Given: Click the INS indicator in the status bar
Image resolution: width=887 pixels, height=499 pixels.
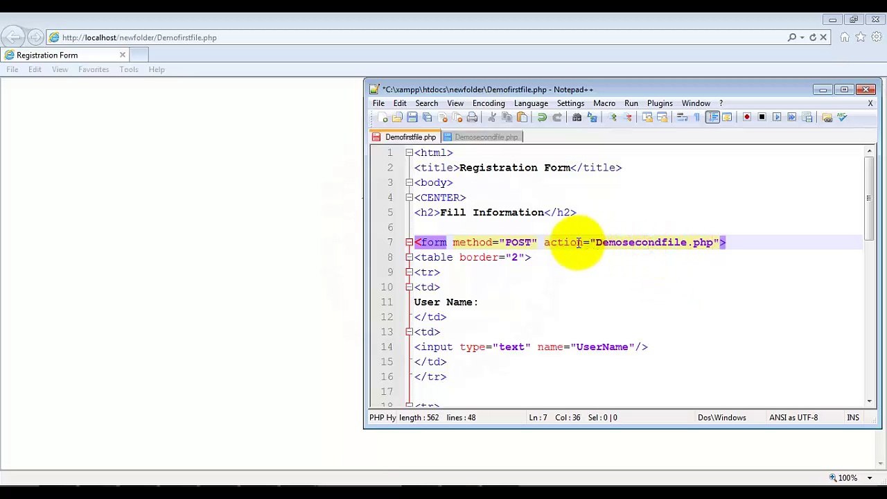Looking at the screenshot, I should click(x=853, y=417).
